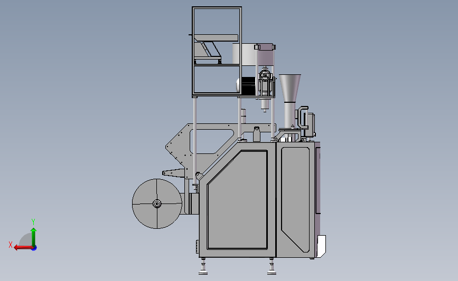458x281 pixels.
Task: Select the round film roll wheel on the machine
Action: click(157, 204)
